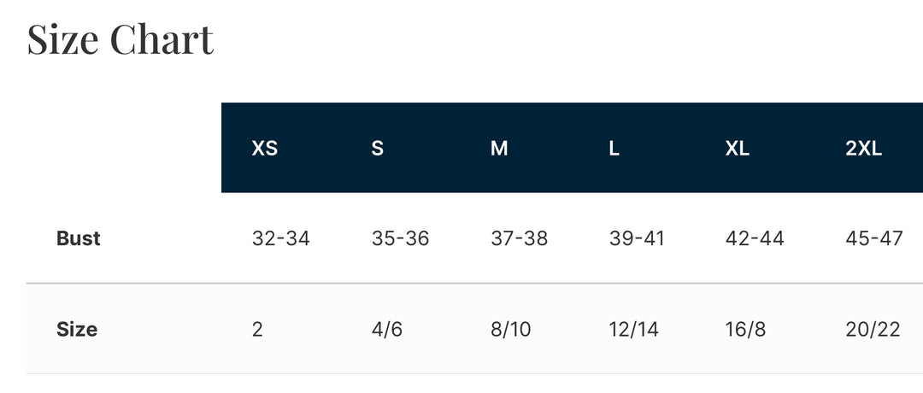Select the XL column header
The width and height of the screenshot is (923, 393).
[x=737, y=149]
